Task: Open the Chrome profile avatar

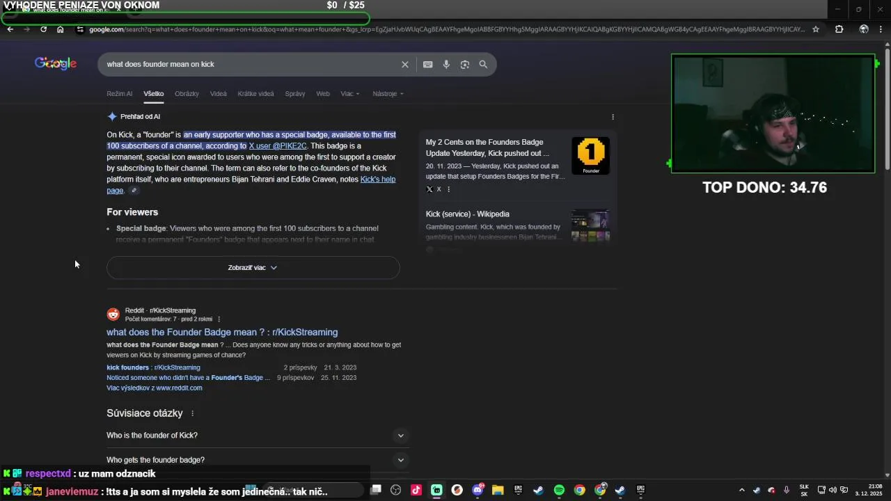Action: click(x=864, y=29)
